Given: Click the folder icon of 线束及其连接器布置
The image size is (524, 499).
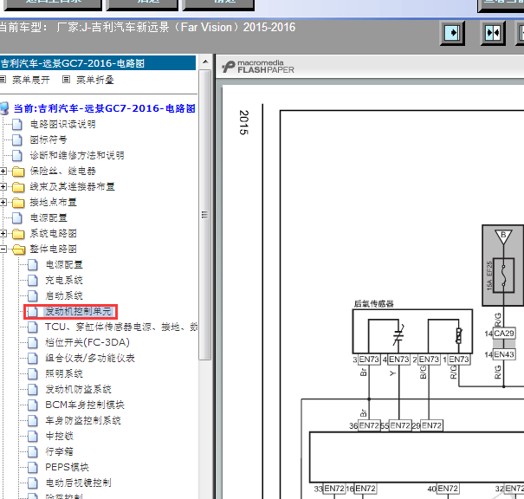Looking at the screenshot, I should [x=18, y=187].
